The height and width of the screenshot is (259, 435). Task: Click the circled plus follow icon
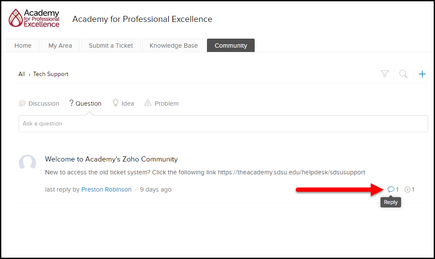(407, 189)
